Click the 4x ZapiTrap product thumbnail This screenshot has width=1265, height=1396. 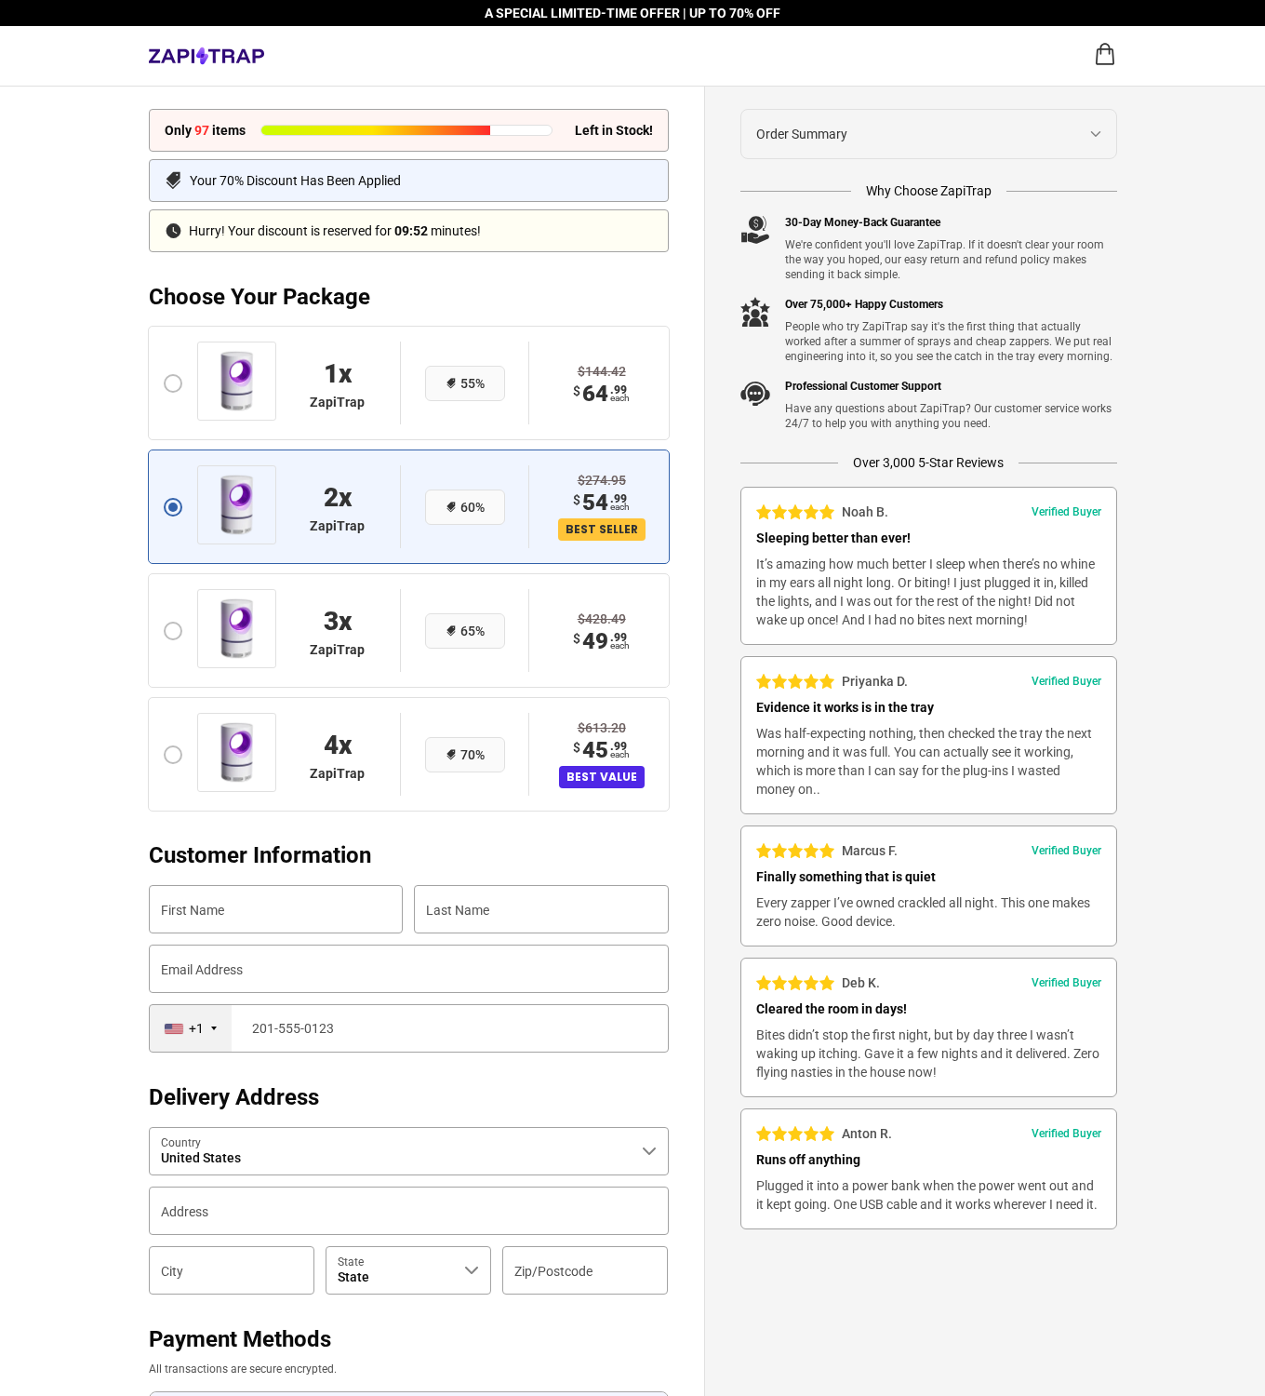click(x=236, y=753)
